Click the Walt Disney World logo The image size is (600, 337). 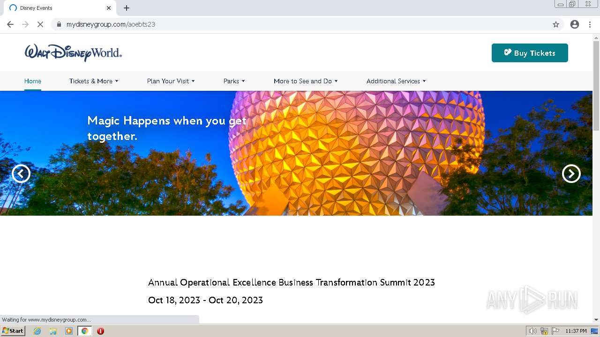coord(73,53)
